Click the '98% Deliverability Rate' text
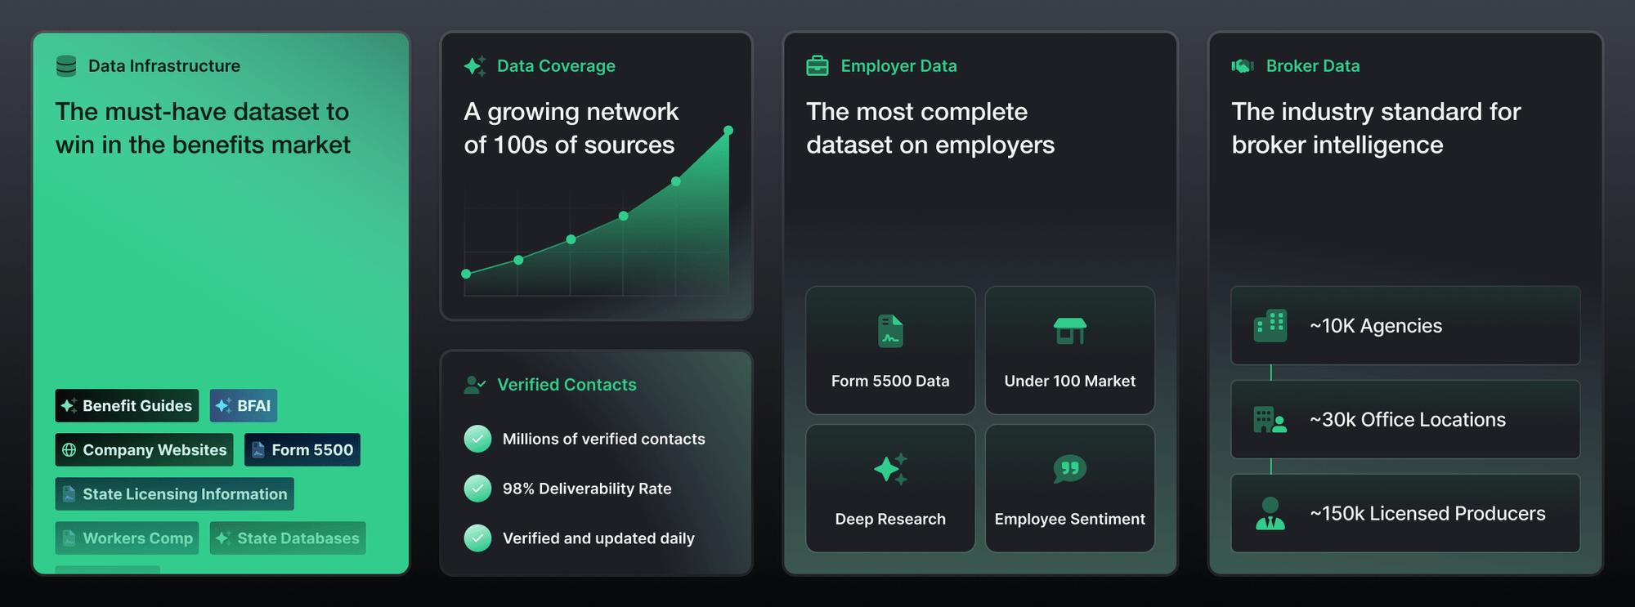 tap(587, 489)
